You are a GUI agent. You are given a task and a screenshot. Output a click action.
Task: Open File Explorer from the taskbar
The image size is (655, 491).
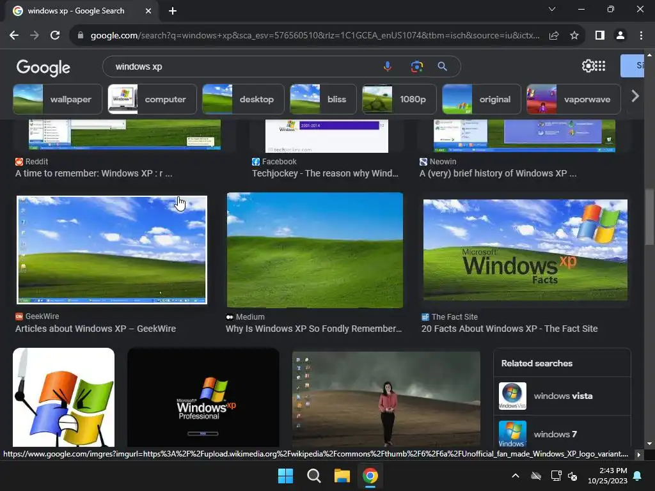click(342, 476)
